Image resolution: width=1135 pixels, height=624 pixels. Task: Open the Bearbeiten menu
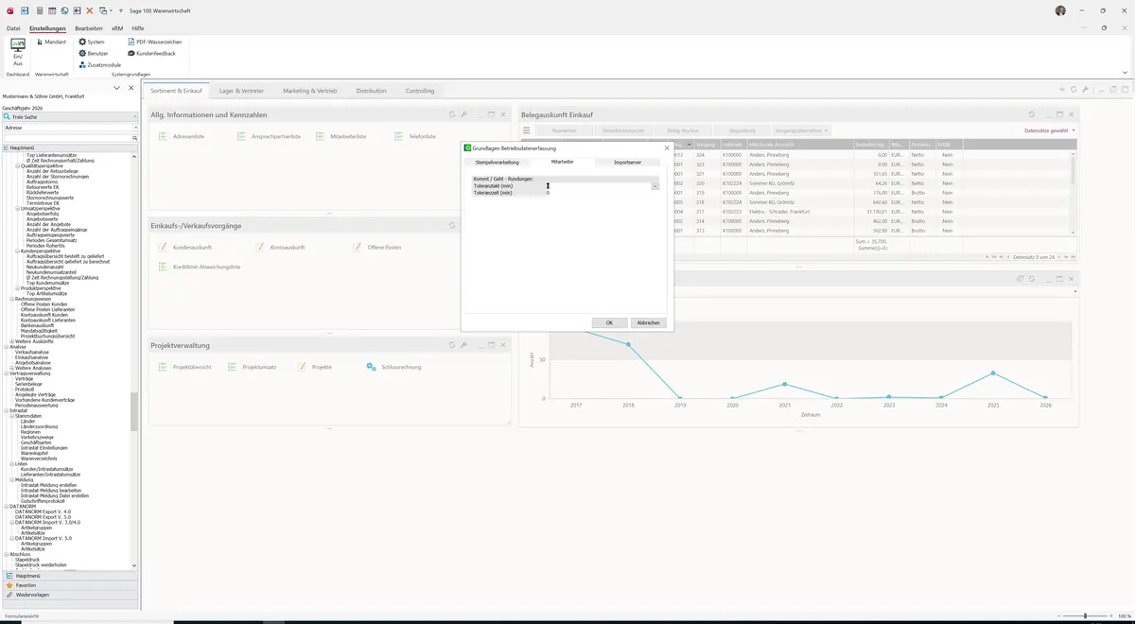pos(89,29)
